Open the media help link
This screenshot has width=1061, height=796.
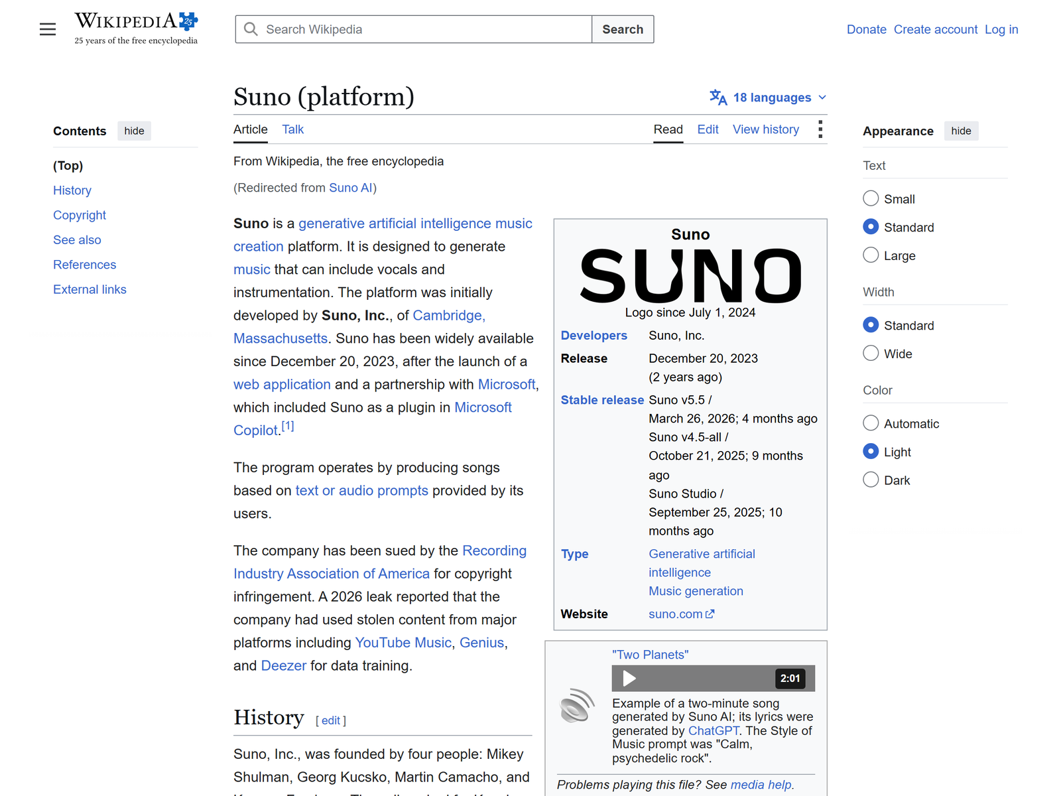[761, 785]
